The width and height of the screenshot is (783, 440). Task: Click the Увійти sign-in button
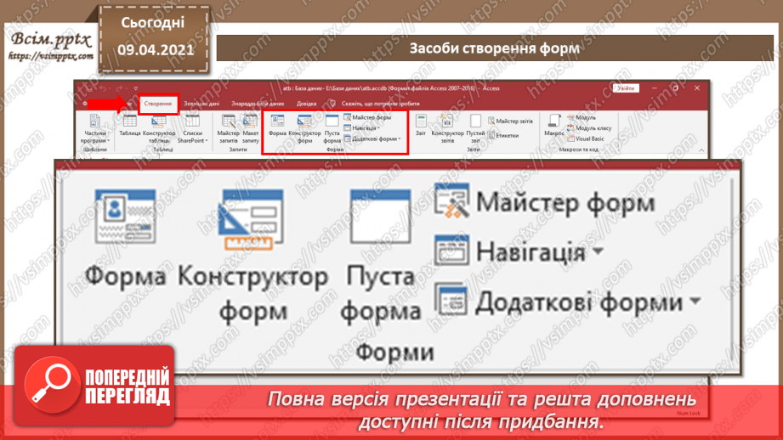[x=626, y=87]
